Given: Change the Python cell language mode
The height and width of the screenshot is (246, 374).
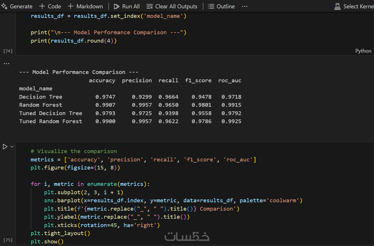Looking at the screenshot, I should coord(363,51).
